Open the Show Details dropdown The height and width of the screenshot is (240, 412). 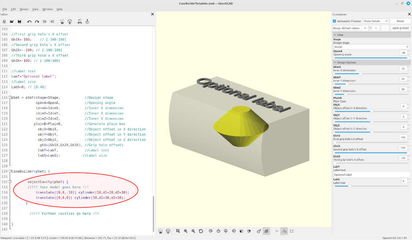click(x=376, y=21)
